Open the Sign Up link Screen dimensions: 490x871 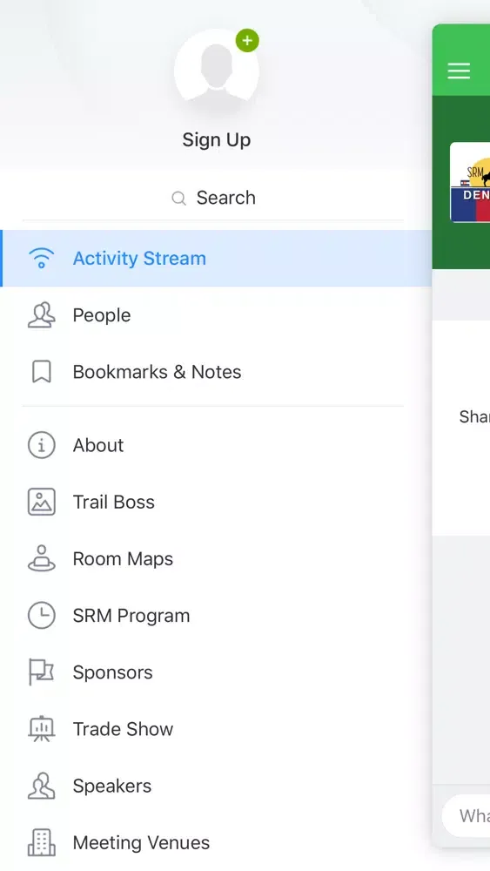tap(217, 140)
